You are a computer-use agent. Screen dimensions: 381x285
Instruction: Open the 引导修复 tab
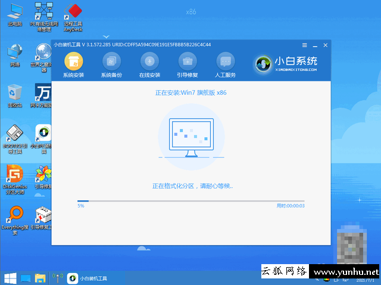point(188,64)
